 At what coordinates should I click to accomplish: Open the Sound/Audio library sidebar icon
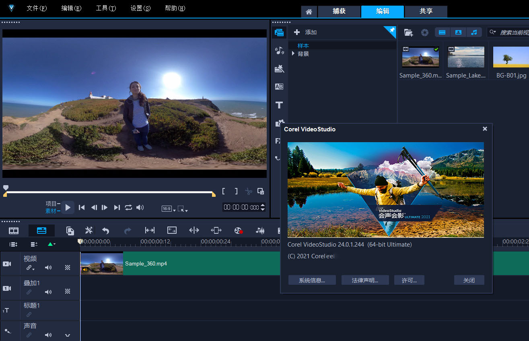[279, 50]
